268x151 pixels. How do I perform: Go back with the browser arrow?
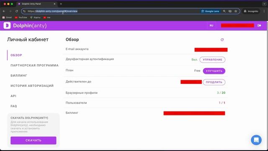[x=4, y=11]
